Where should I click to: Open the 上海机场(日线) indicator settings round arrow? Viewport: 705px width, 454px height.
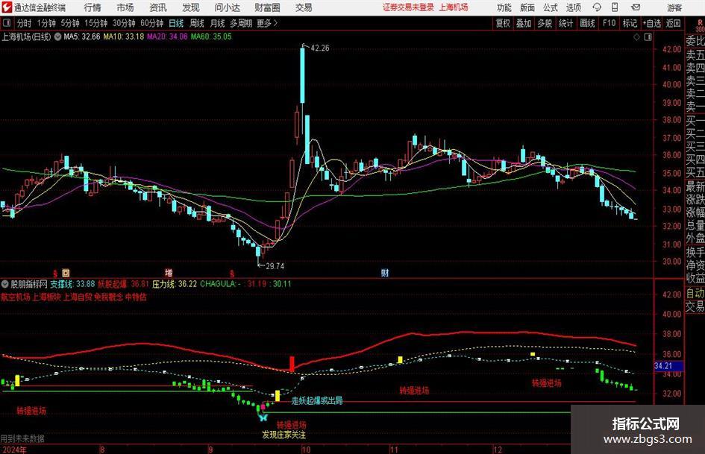[x=57, y=37]
